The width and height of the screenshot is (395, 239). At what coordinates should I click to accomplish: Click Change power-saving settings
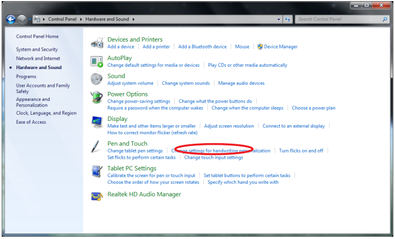click(139, 101)
